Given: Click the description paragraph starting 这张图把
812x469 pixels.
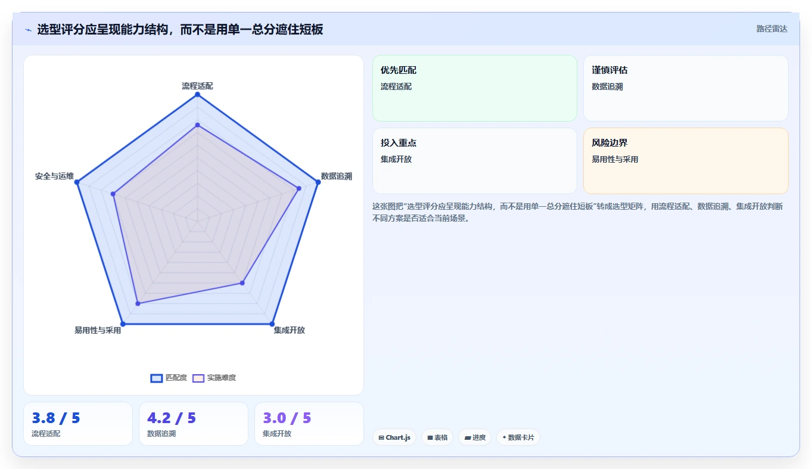Looking at the screenshot, I should point(578,212).
